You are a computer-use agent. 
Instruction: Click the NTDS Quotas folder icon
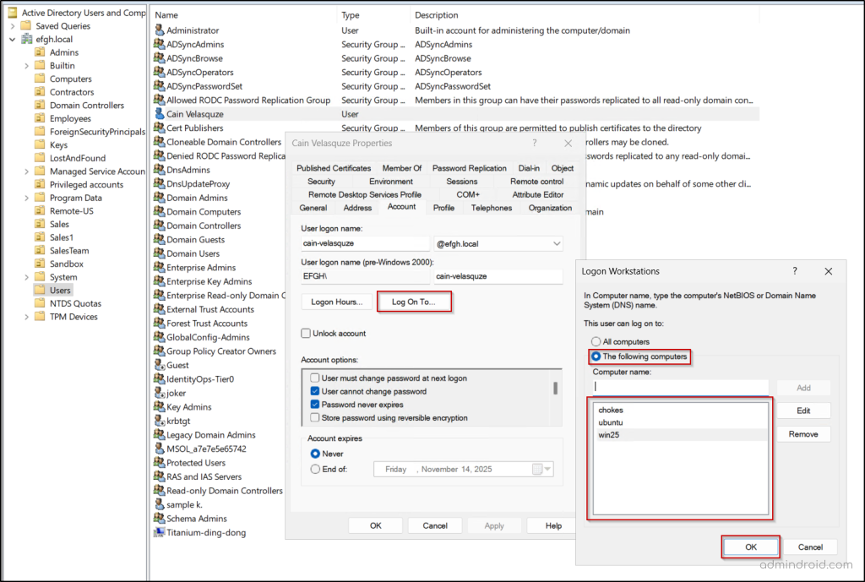[x=40, y=303]
